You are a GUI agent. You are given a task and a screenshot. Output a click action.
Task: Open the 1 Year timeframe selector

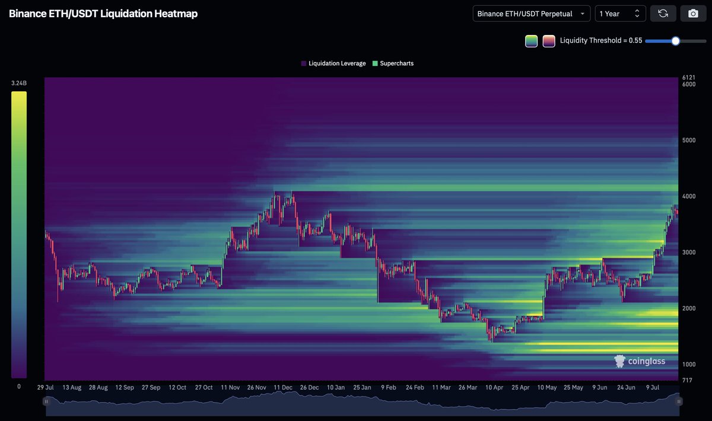coord(621,14)
